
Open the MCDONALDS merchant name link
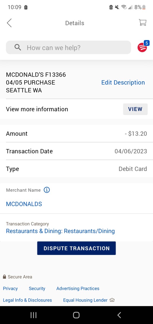[24, 204]
